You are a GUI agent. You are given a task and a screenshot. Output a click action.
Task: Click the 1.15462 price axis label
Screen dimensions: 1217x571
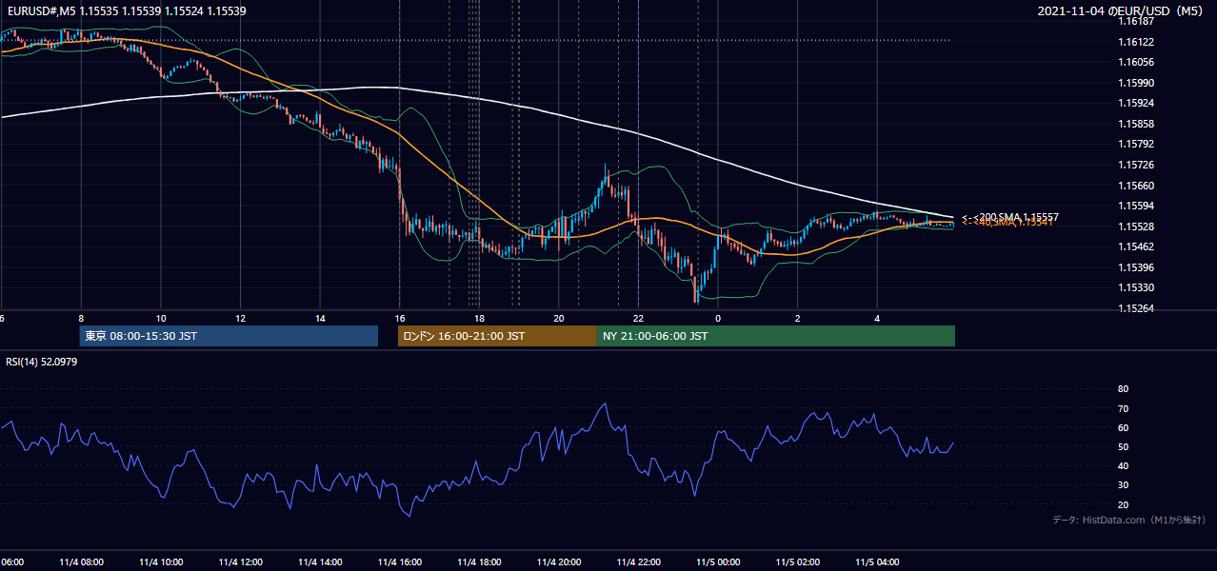1136,246
